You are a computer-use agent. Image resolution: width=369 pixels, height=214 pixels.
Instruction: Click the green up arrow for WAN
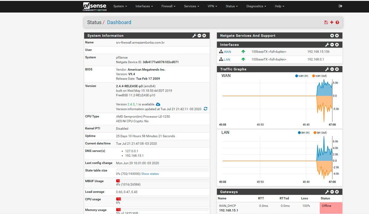tap(243, 52)
